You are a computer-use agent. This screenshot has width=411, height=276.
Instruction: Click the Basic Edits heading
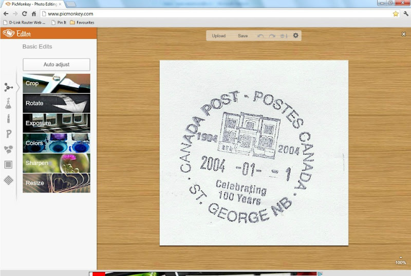pyautogui.click(x=37, y=47)
